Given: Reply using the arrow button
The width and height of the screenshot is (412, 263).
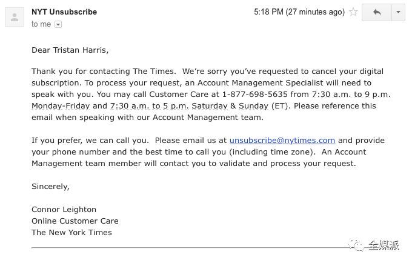Looking at the screenshot, I should (x=377, y=12).
